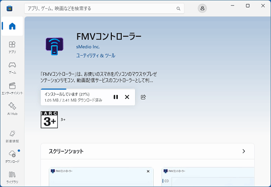Viewport: 271px width, 187px height.
Task: Open AI Hub in sidebar
Action: [12, 109]
